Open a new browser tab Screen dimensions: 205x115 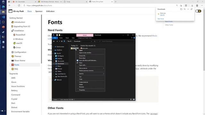[116, 2]
